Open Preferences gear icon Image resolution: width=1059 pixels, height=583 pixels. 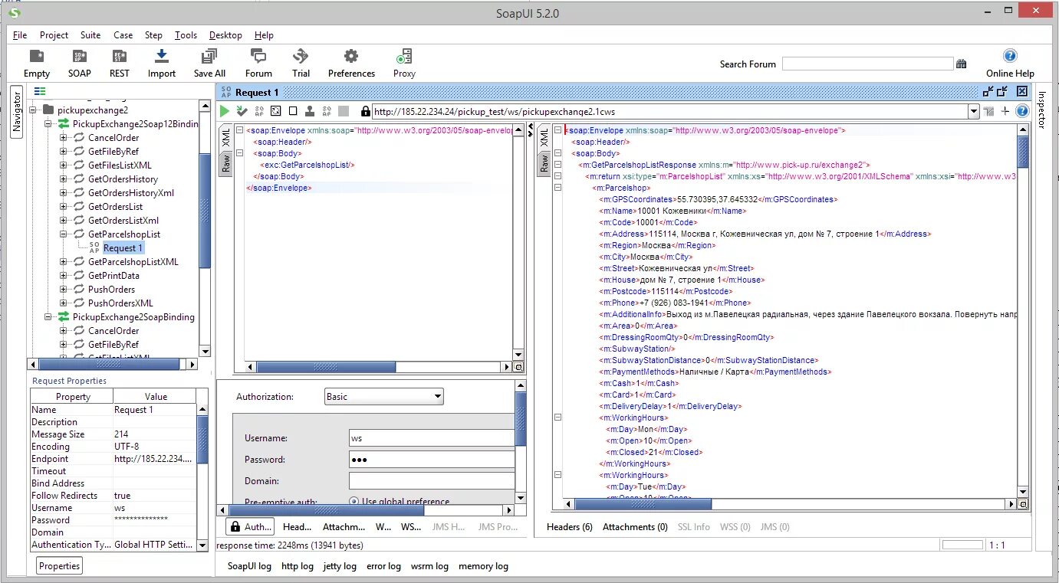[351, 56]
